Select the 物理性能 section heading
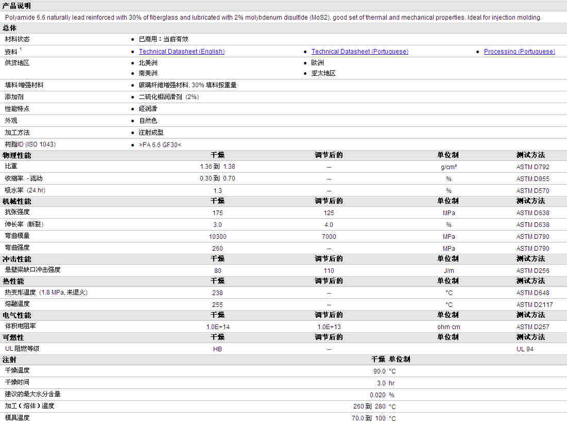 pos(16,155)
